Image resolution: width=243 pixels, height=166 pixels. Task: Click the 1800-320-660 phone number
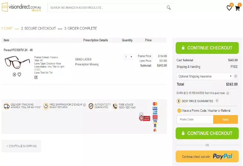tap(127, 107)
